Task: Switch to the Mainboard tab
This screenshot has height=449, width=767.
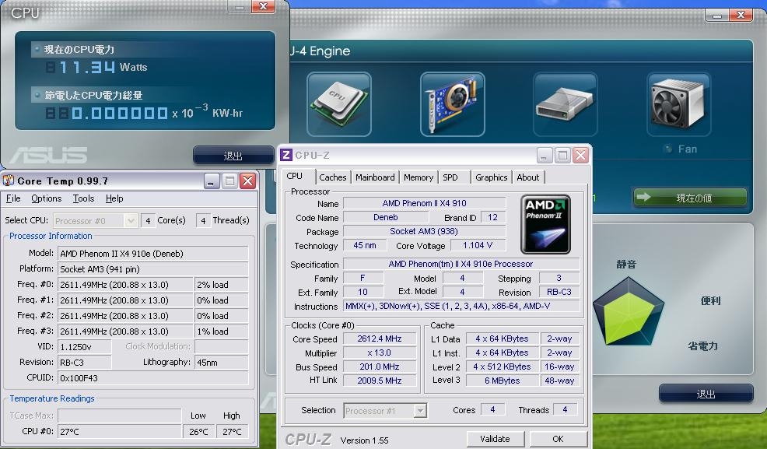Action: [375, 177]
